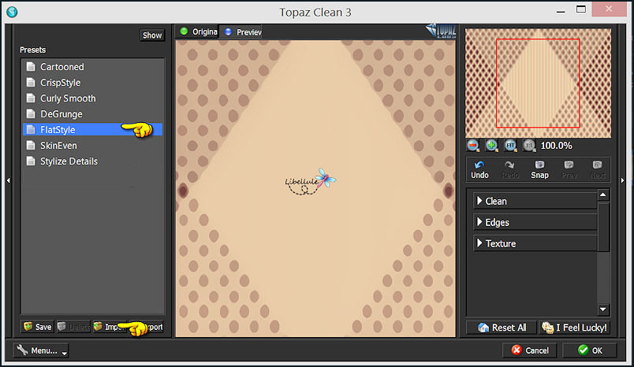Click the Cartooned preset file icon
Viewport: 634px width, 367px height.
pyautogui.click(x=31, y=67)
